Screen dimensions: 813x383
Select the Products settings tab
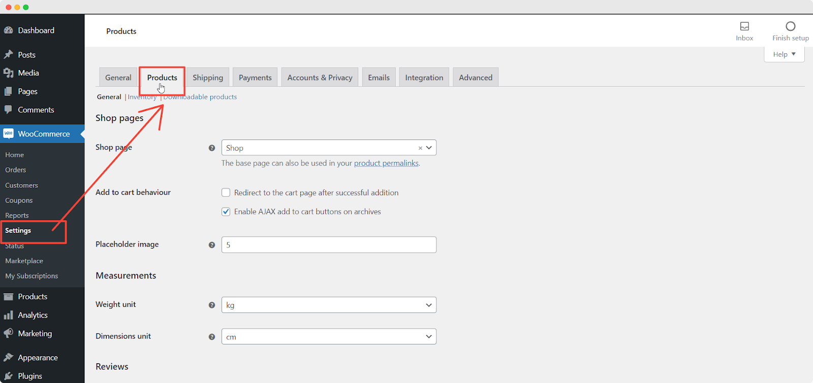click(162, 78)
